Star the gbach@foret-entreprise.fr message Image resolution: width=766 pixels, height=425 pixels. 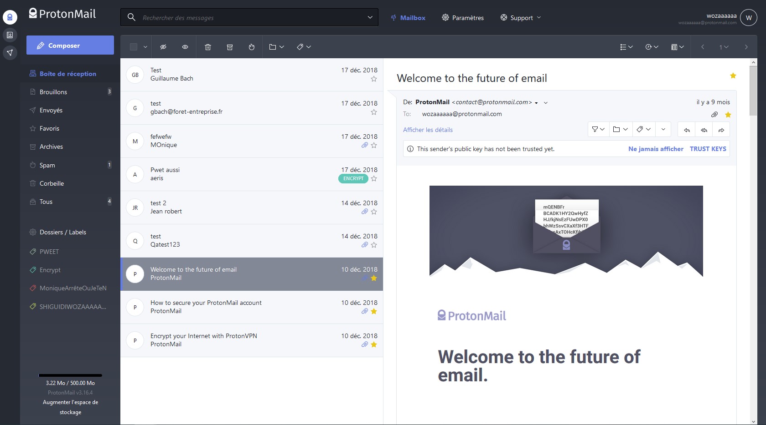tap(374, 112)
